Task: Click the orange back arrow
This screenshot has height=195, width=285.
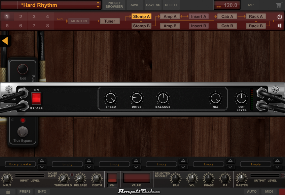Action: (x=5, y=41)
